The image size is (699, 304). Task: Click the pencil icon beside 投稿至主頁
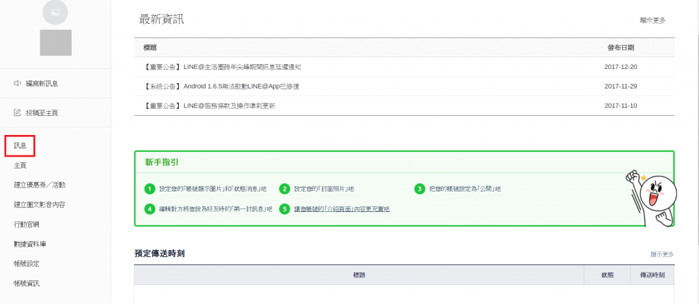(18, 112)
